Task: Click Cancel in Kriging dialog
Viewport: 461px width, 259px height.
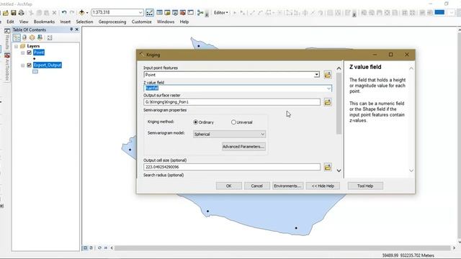Action: click(x=256, y=186)
